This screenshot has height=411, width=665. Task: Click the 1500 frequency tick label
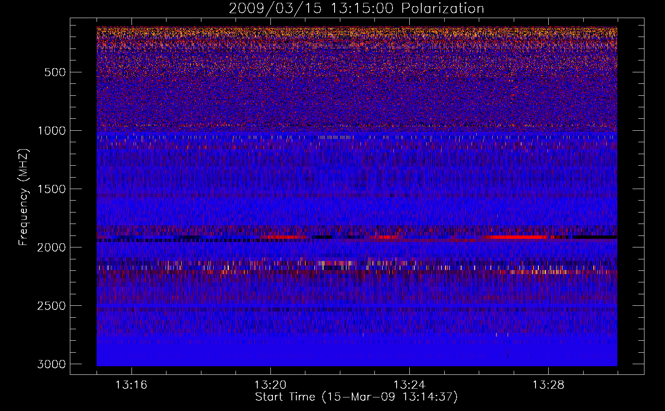51,189
